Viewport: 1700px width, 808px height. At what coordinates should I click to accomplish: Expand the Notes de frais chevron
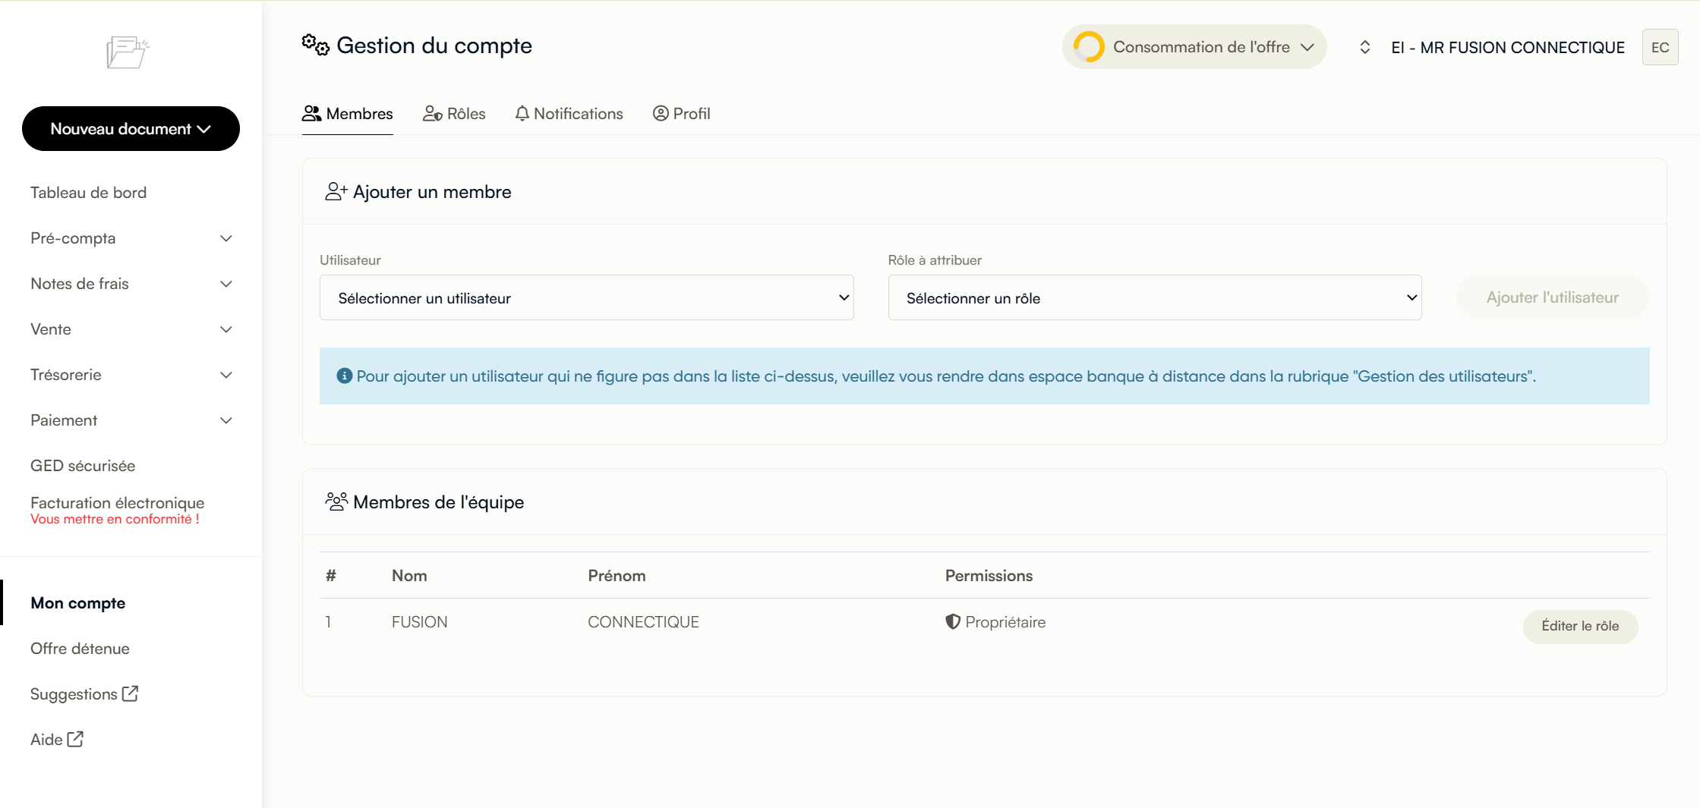[x=226, y=284]
